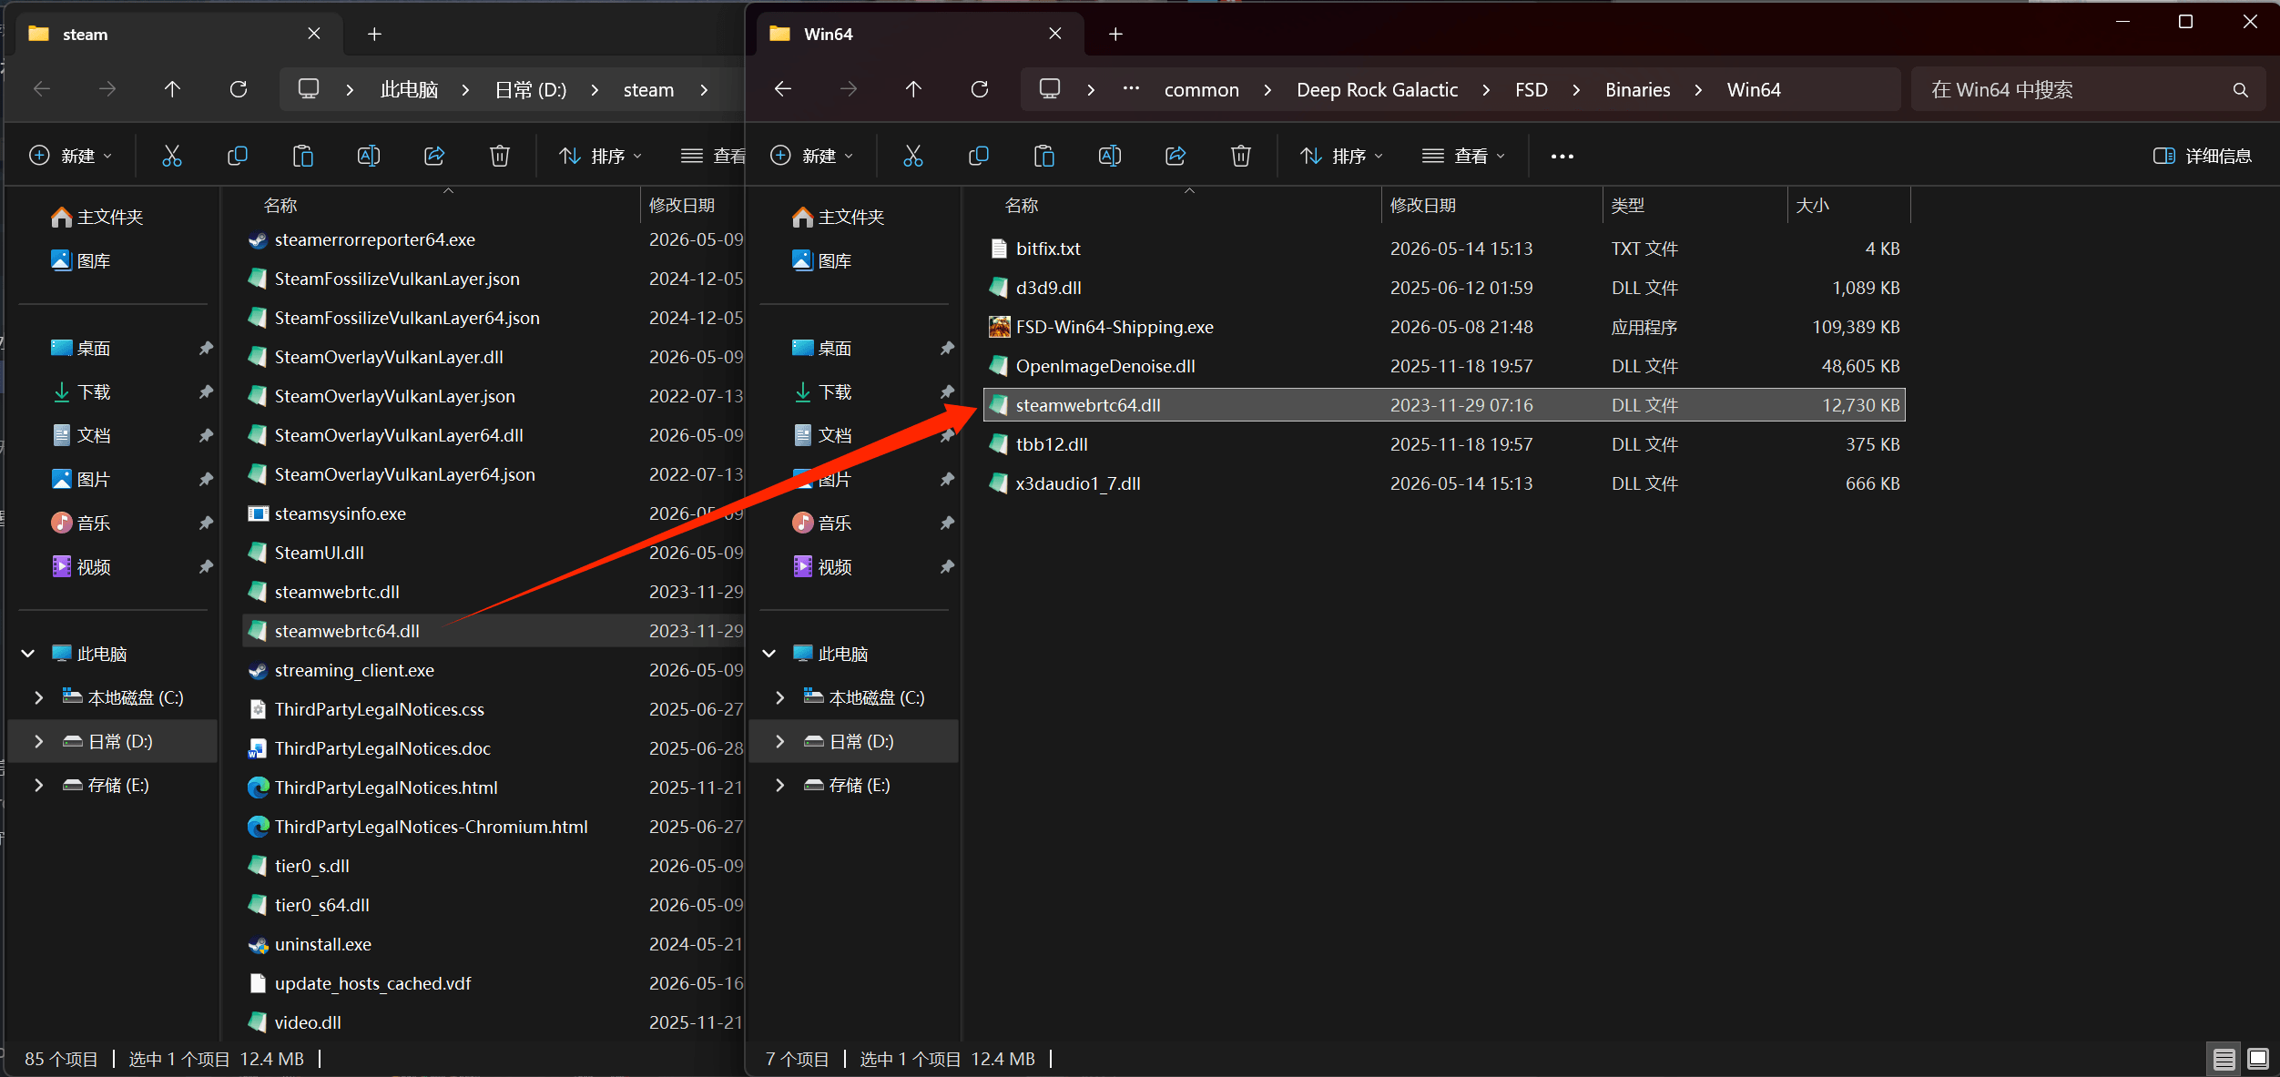The image size is (2280, 1077).
Task: Click the search magnifier icon in Win64 window
Action: (x=2241, y=90)
